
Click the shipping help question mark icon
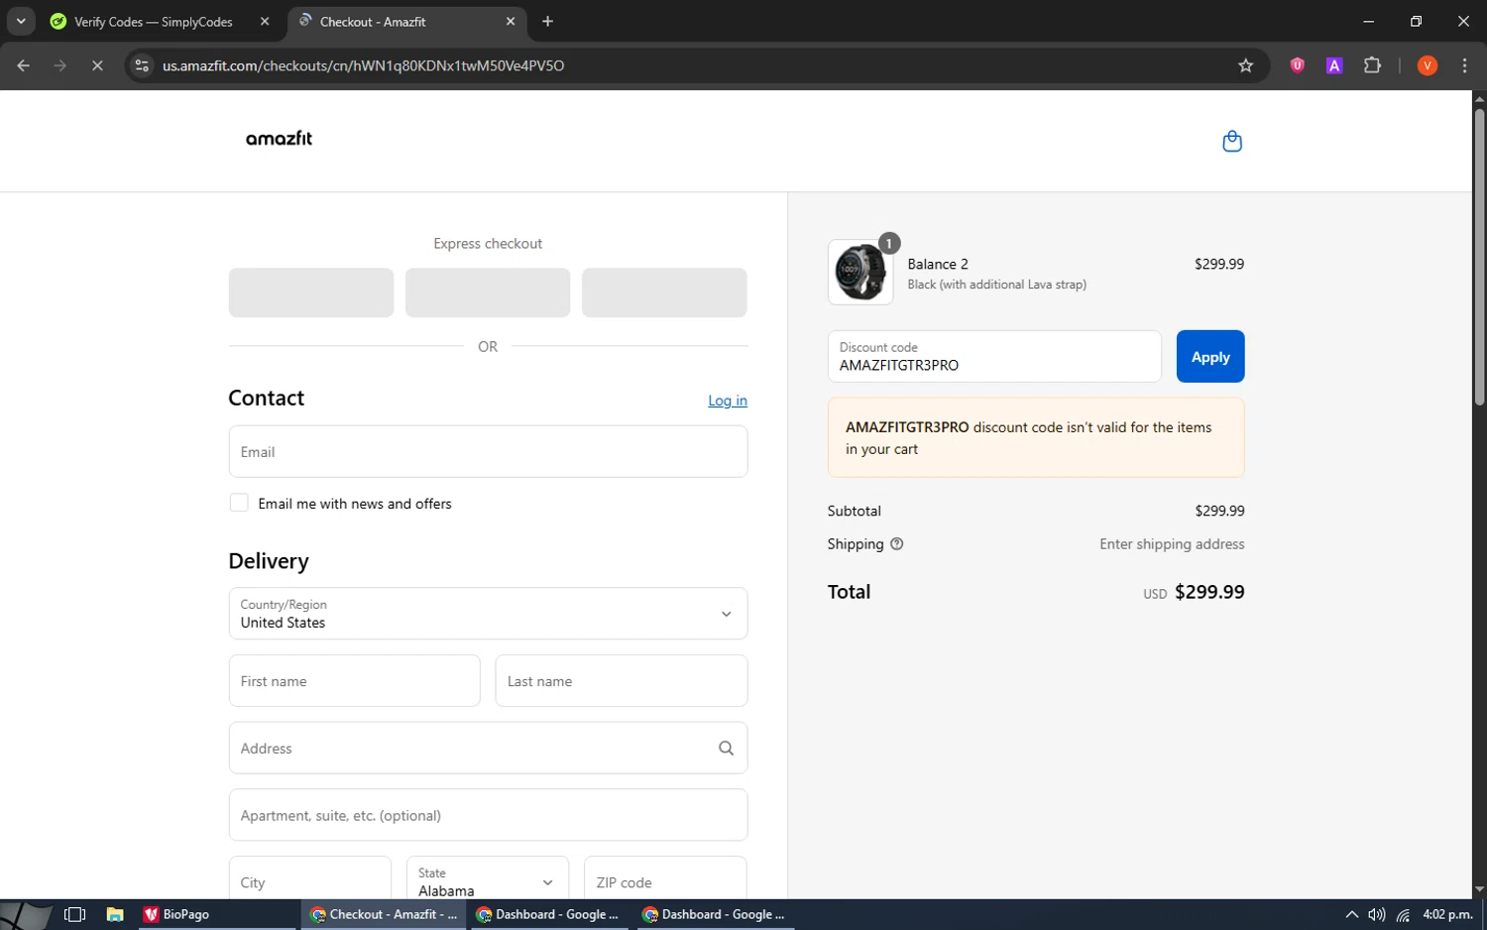(896, 543)
